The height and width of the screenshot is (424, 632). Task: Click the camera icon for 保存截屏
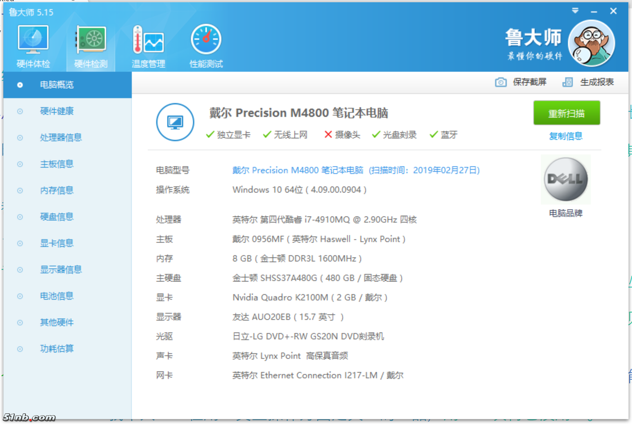[500, 82]
